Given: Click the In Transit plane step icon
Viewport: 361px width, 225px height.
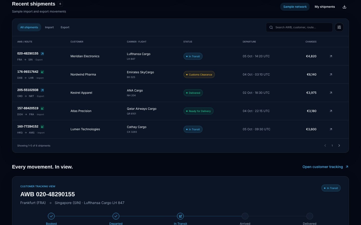Looking at the screenshot, I should click(180, 216).
